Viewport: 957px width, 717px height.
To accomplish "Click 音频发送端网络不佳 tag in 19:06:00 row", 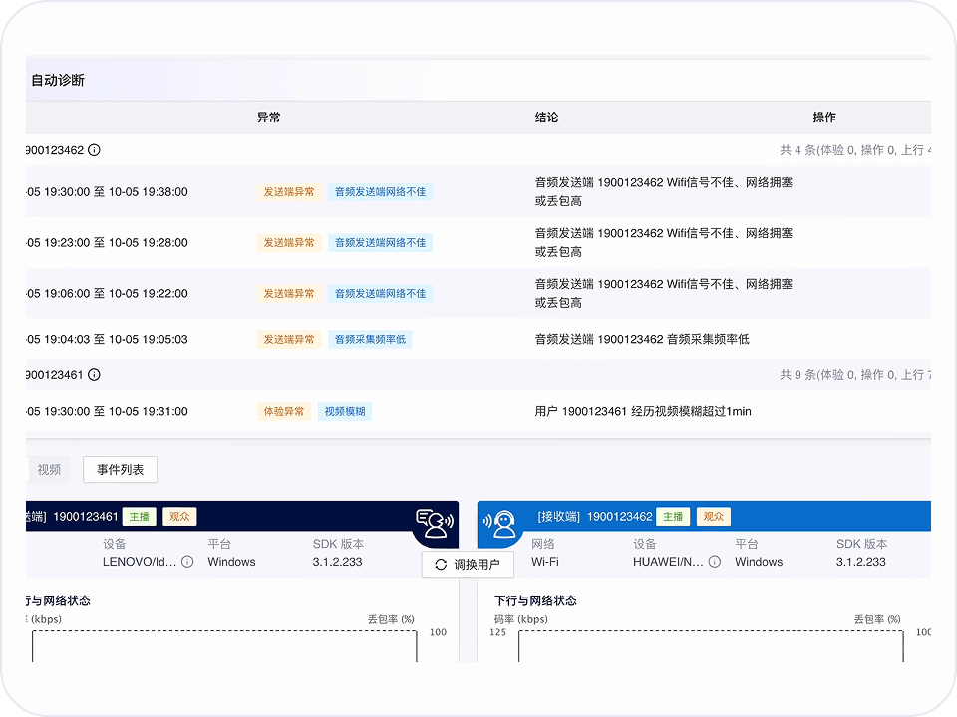I will point(380,293).
